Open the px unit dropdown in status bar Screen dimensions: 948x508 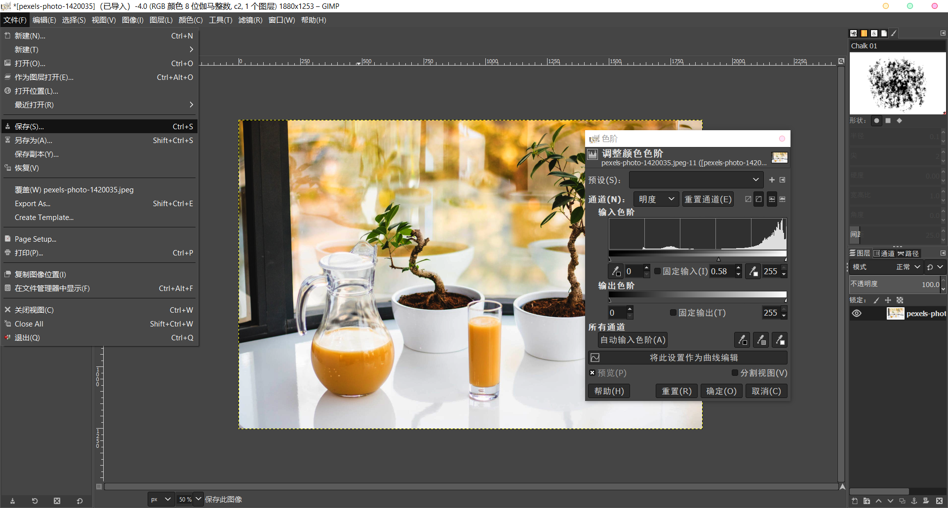161,499
